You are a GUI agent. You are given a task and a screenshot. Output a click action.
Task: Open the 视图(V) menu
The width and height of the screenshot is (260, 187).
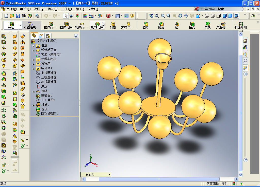point(39,9)
